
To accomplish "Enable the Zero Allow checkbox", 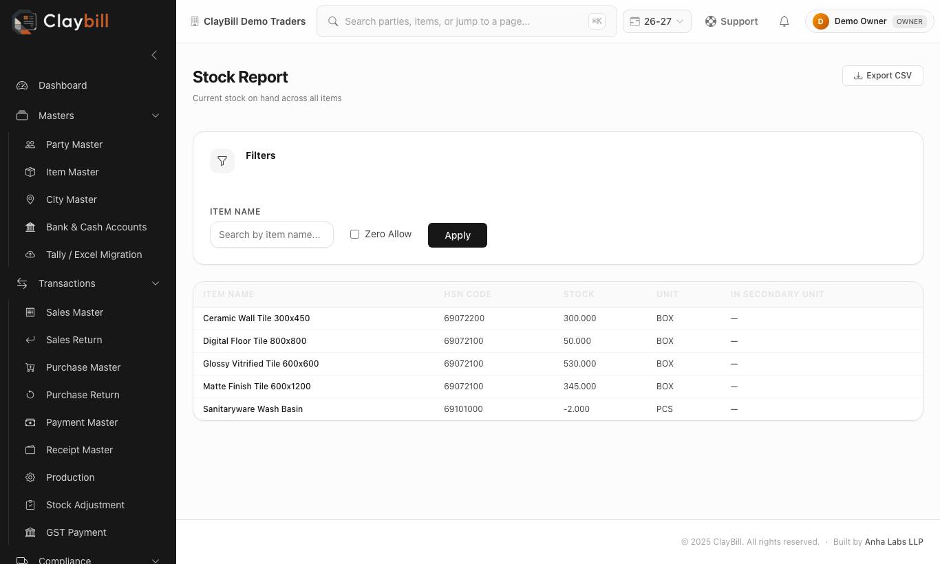I will click(x=354, y=235).
